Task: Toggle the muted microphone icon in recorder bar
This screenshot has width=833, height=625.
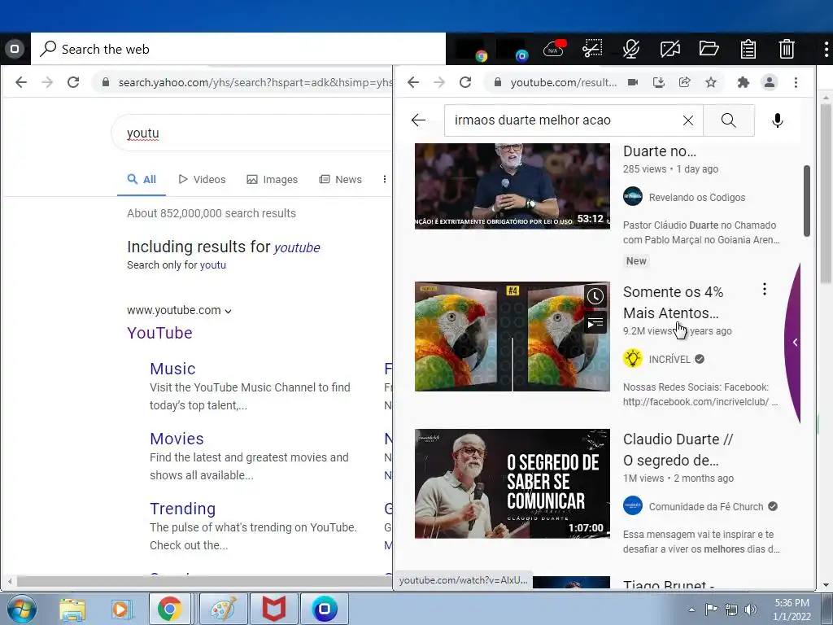Action: (x=631, y=49)
